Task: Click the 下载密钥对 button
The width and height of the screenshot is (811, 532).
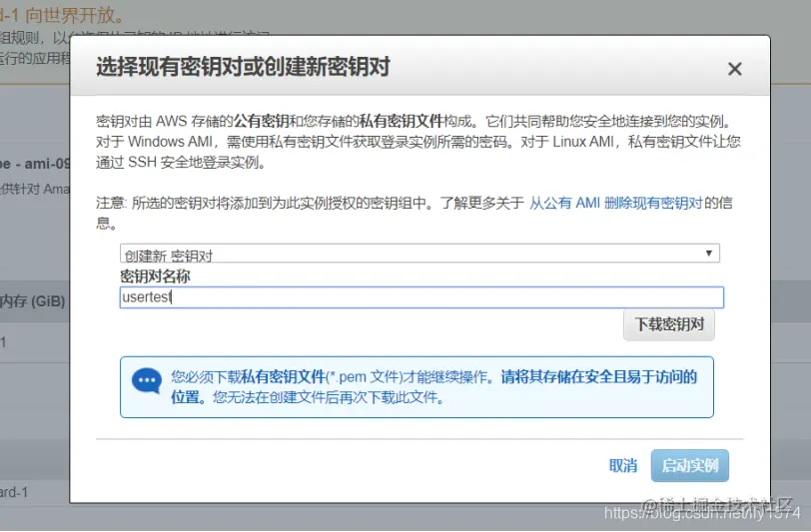Action: 669,324
